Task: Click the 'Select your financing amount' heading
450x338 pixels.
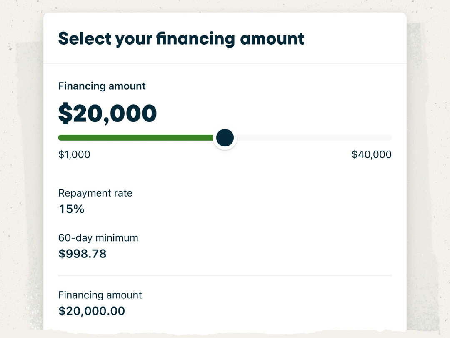Action: [181, 39]
